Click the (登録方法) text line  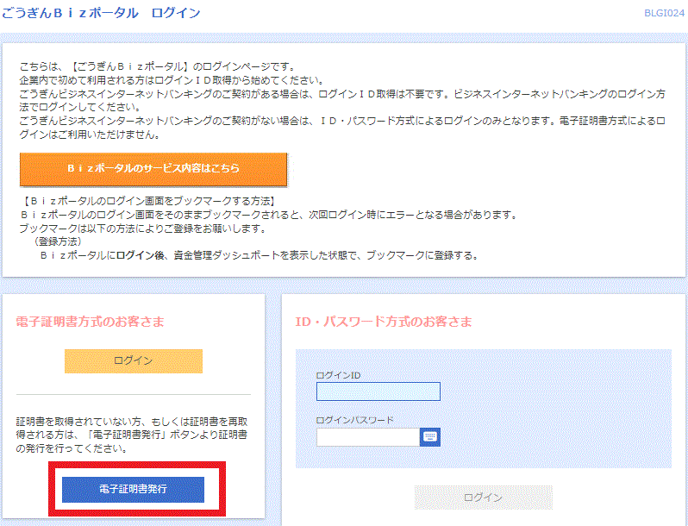[x=58, y=241]
